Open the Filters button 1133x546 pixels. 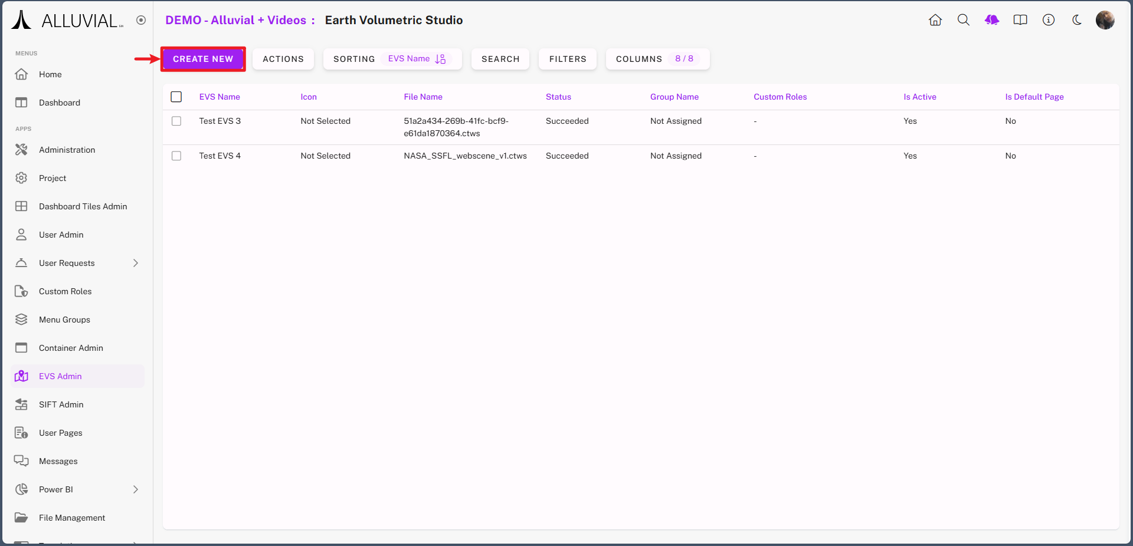tap(568, 59)
